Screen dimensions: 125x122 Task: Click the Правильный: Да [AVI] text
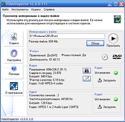pyautogui.click(x=43, y=55)
